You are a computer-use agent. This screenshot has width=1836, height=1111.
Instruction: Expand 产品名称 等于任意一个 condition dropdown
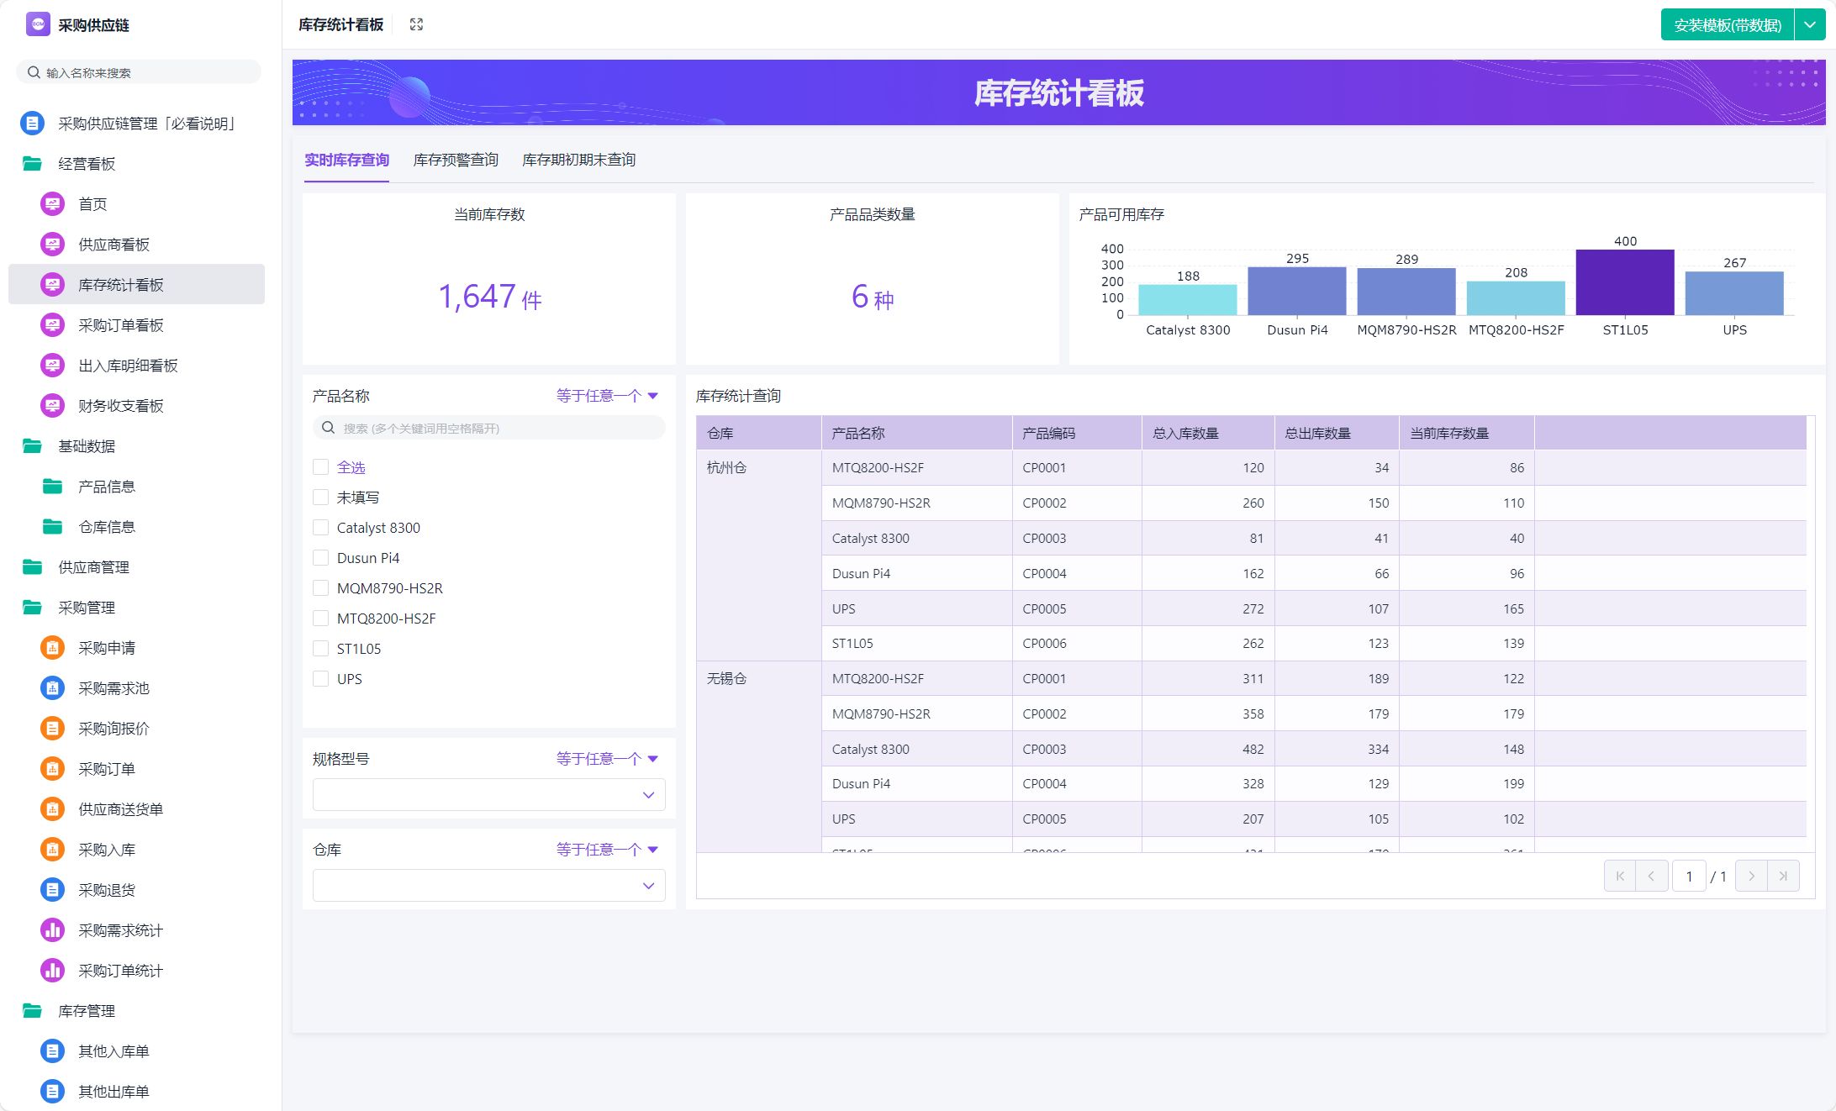tap(607, 396)
